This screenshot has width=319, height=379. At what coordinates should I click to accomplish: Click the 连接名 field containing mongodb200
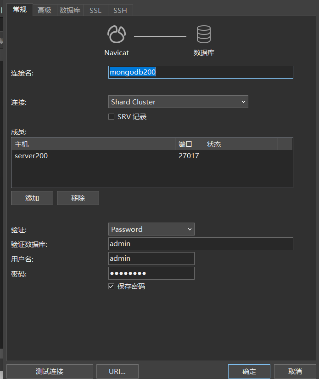(201, 72)
